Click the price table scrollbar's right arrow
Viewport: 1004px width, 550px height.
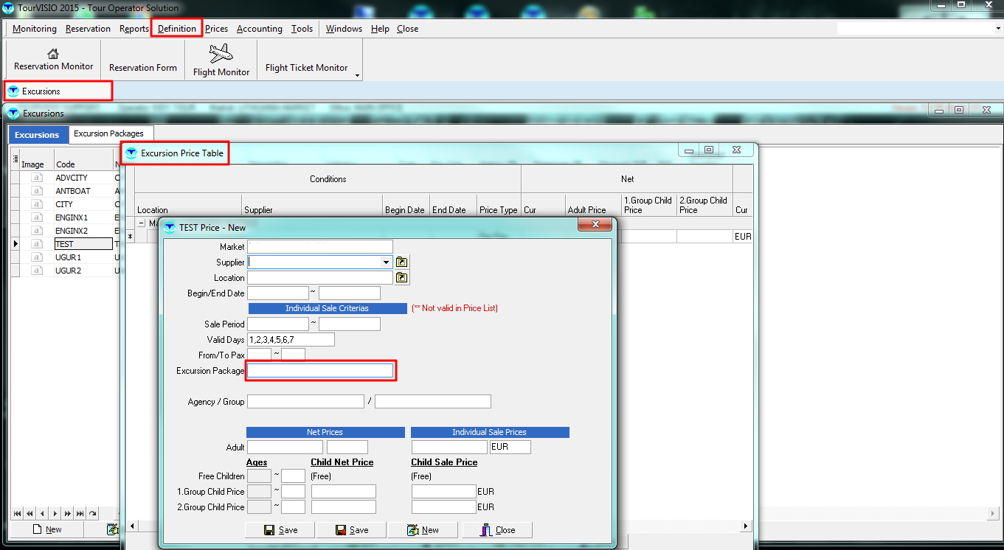746,526
